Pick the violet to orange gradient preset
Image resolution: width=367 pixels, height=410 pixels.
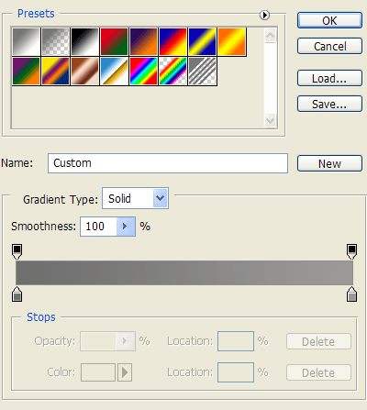[144, 42]
